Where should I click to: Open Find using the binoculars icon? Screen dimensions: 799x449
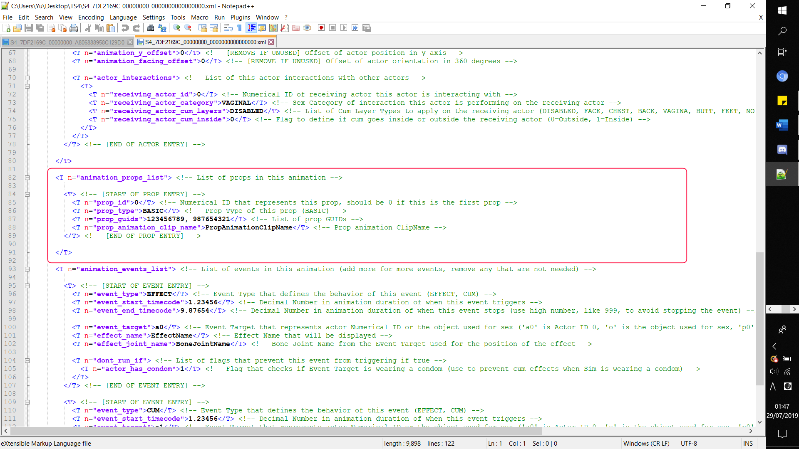point(151,28)
